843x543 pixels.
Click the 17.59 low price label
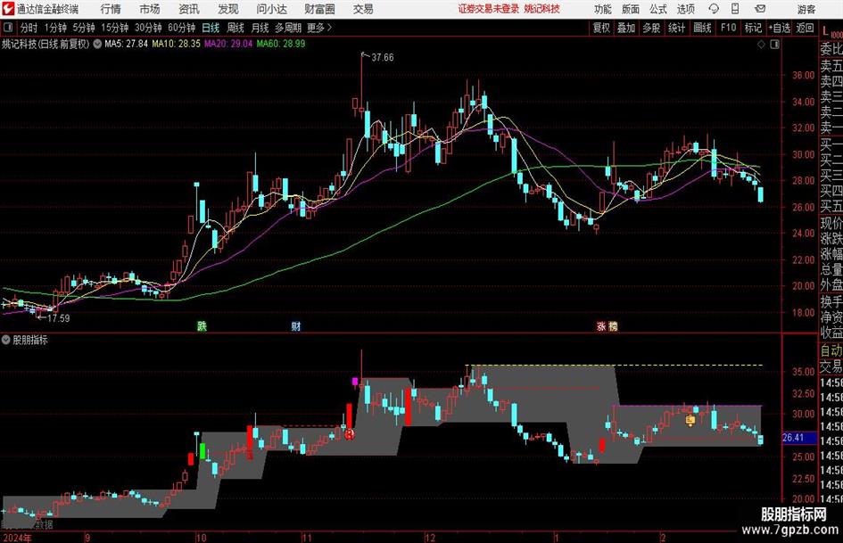(x=59, y=318)
